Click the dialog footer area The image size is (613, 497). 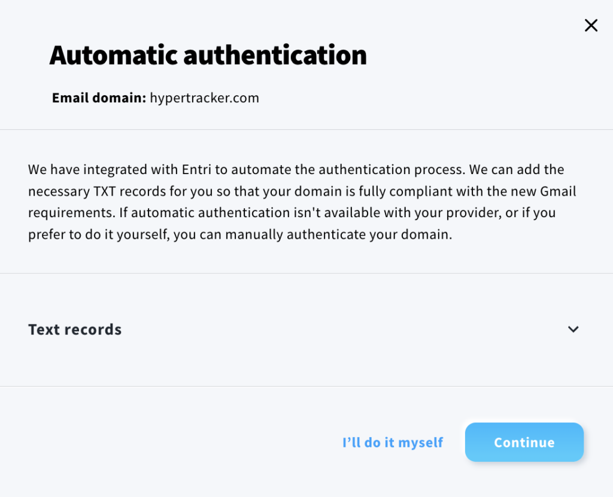180,443
